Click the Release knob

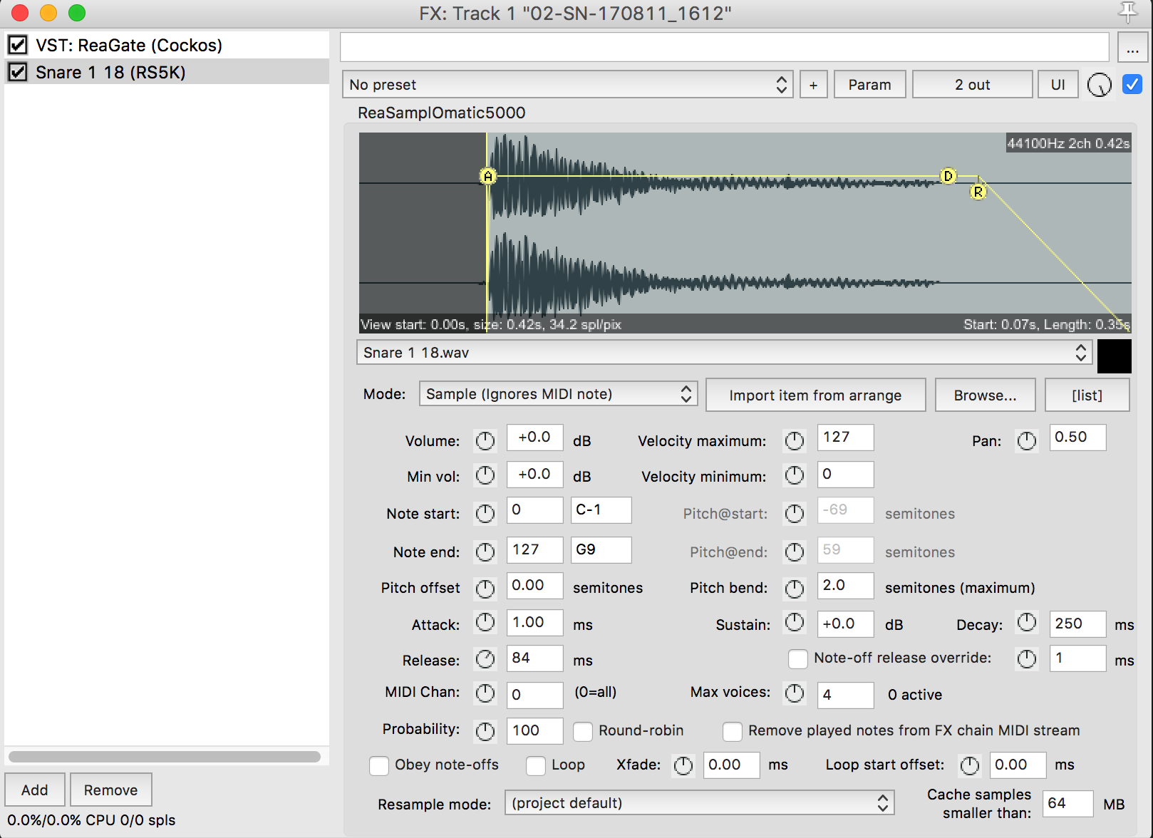pyautogui.click(x=485, y=660)
